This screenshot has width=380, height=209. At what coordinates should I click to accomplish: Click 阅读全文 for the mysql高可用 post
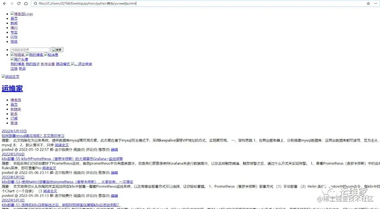pos(62,145)
